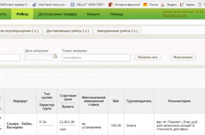The width and height of the screenshot is (205, 135).
Task: Open the Мой lardi-trans.com bookmark
Action: (x=51, y=5)
